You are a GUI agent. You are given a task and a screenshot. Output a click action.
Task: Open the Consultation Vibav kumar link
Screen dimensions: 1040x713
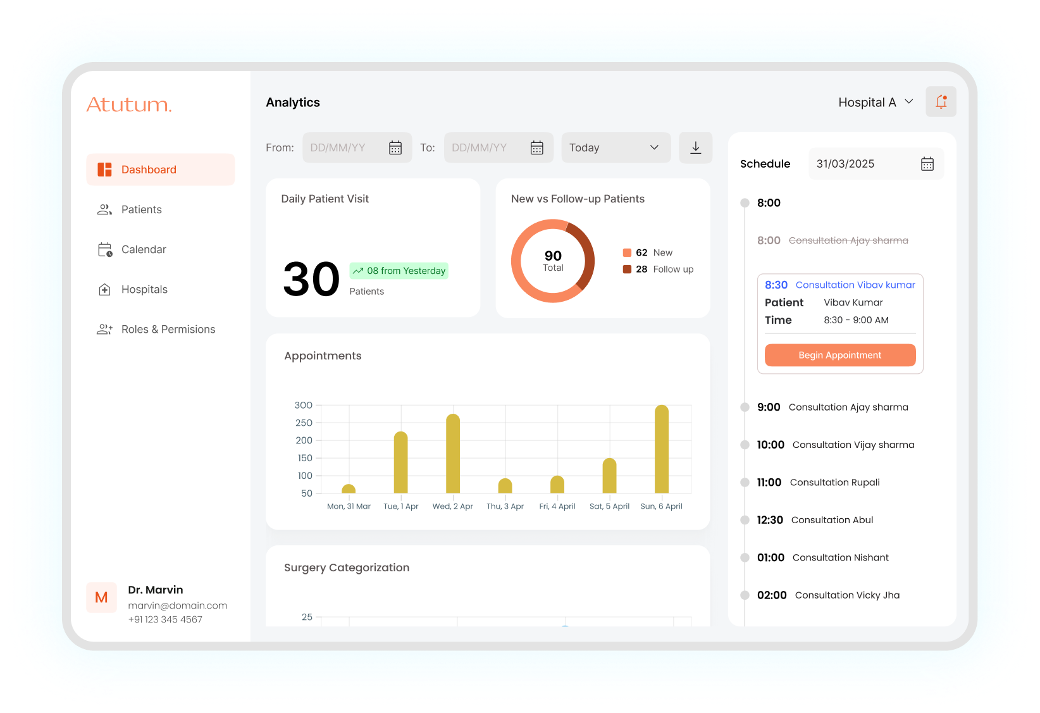coord(855,285)
